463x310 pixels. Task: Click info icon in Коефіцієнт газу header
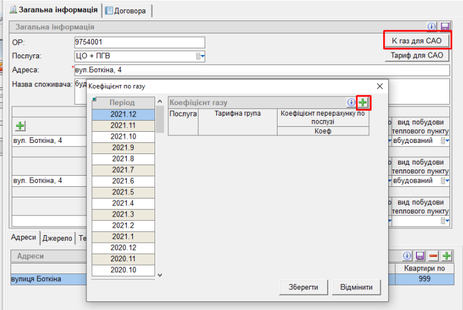(351, 102)
